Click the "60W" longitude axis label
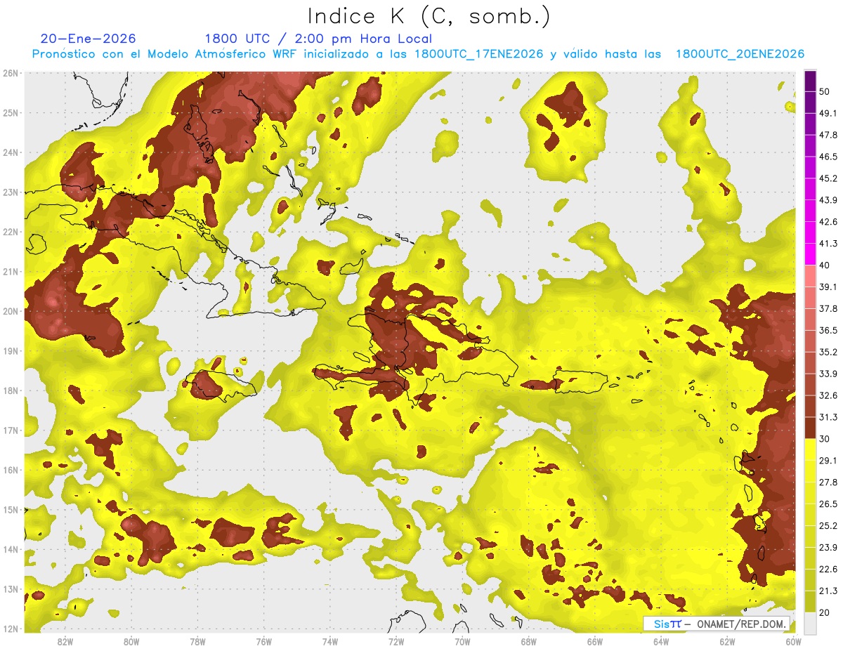The height and width of the screenshot is (651, 843). 794,641
